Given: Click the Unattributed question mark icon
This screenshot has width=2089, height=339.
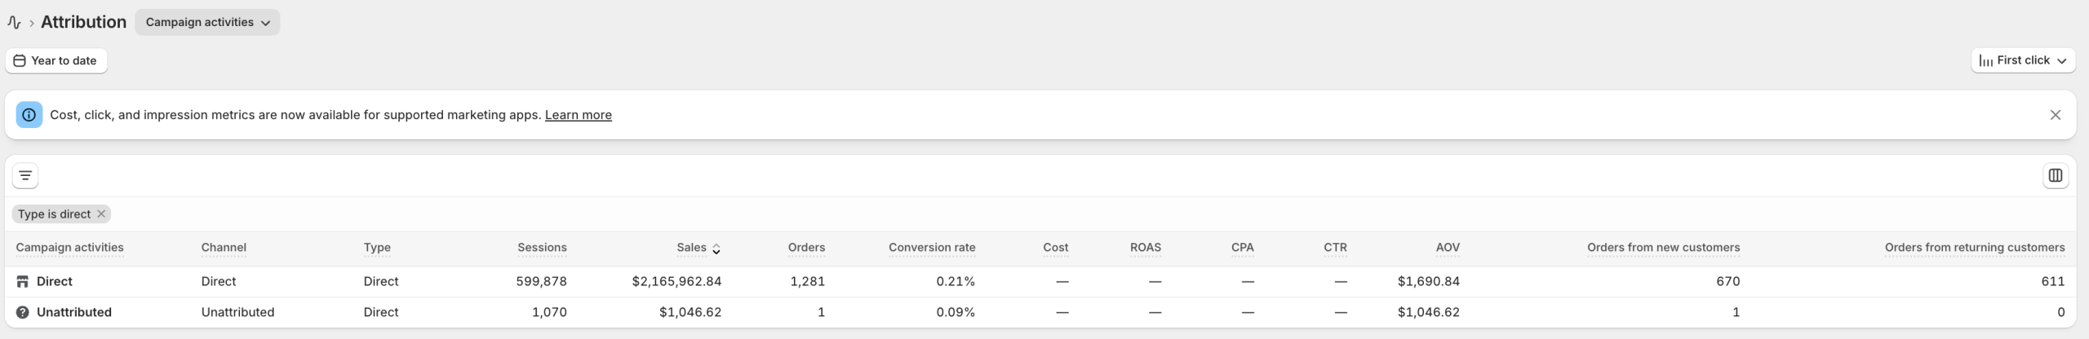Looking at the screenshot, I should coord(23,312).
